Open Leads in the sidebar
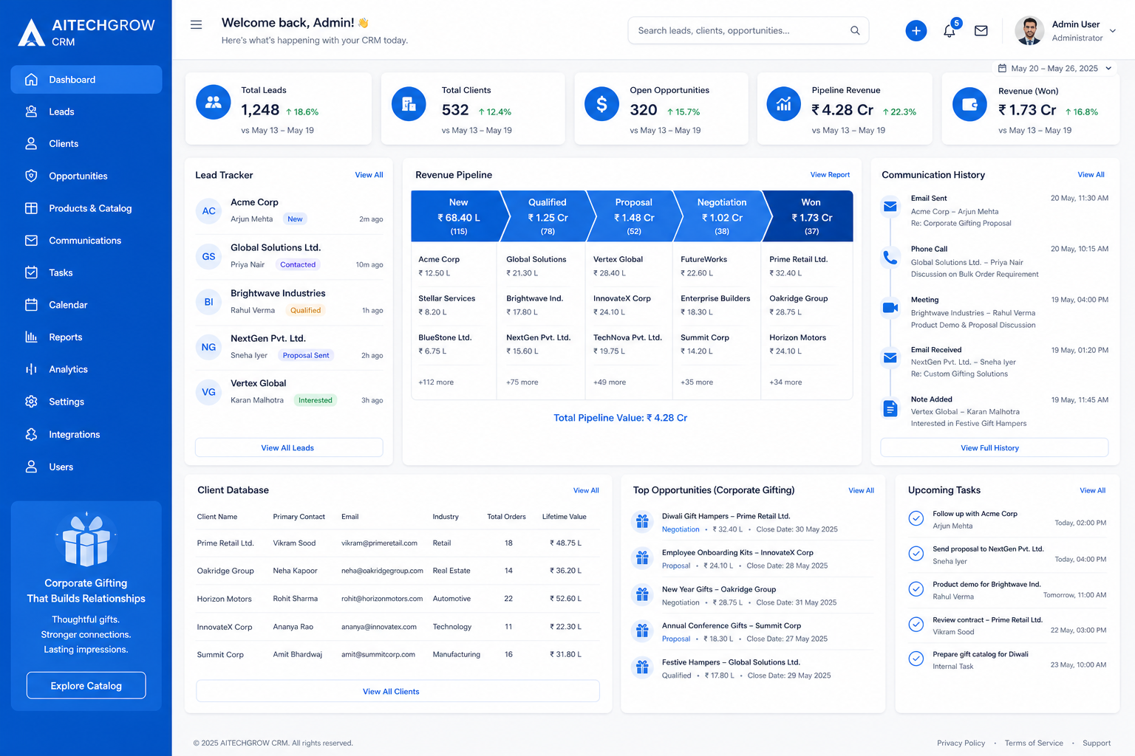1135x756 pixels. point(86,111)
